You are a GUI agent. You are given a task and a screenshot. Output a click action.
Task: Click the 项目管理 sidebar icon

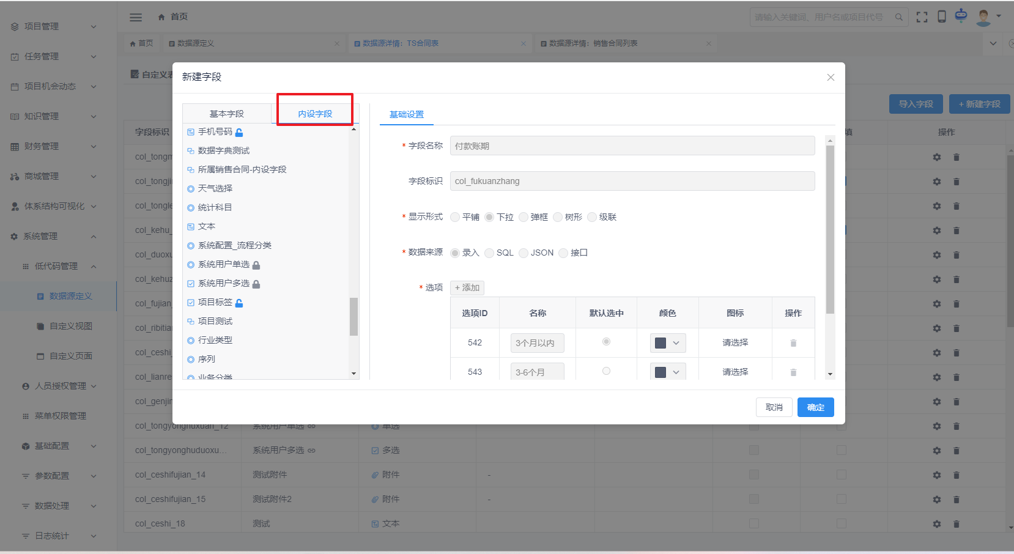(15, 26)
